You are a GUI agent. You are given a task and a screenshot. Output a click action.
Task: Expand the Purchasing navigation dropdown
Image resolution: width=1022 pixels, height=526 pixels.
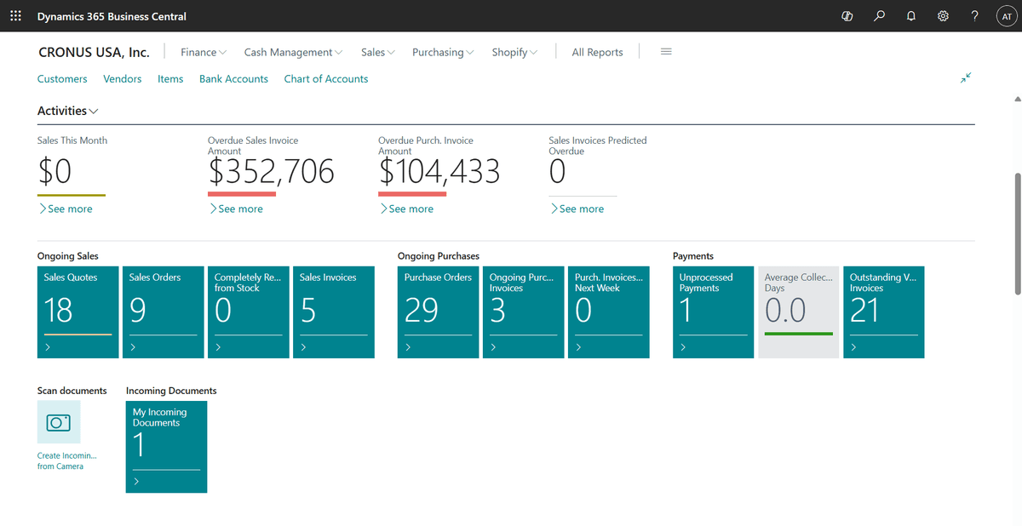pyautogui.click(x=442, y=52)
